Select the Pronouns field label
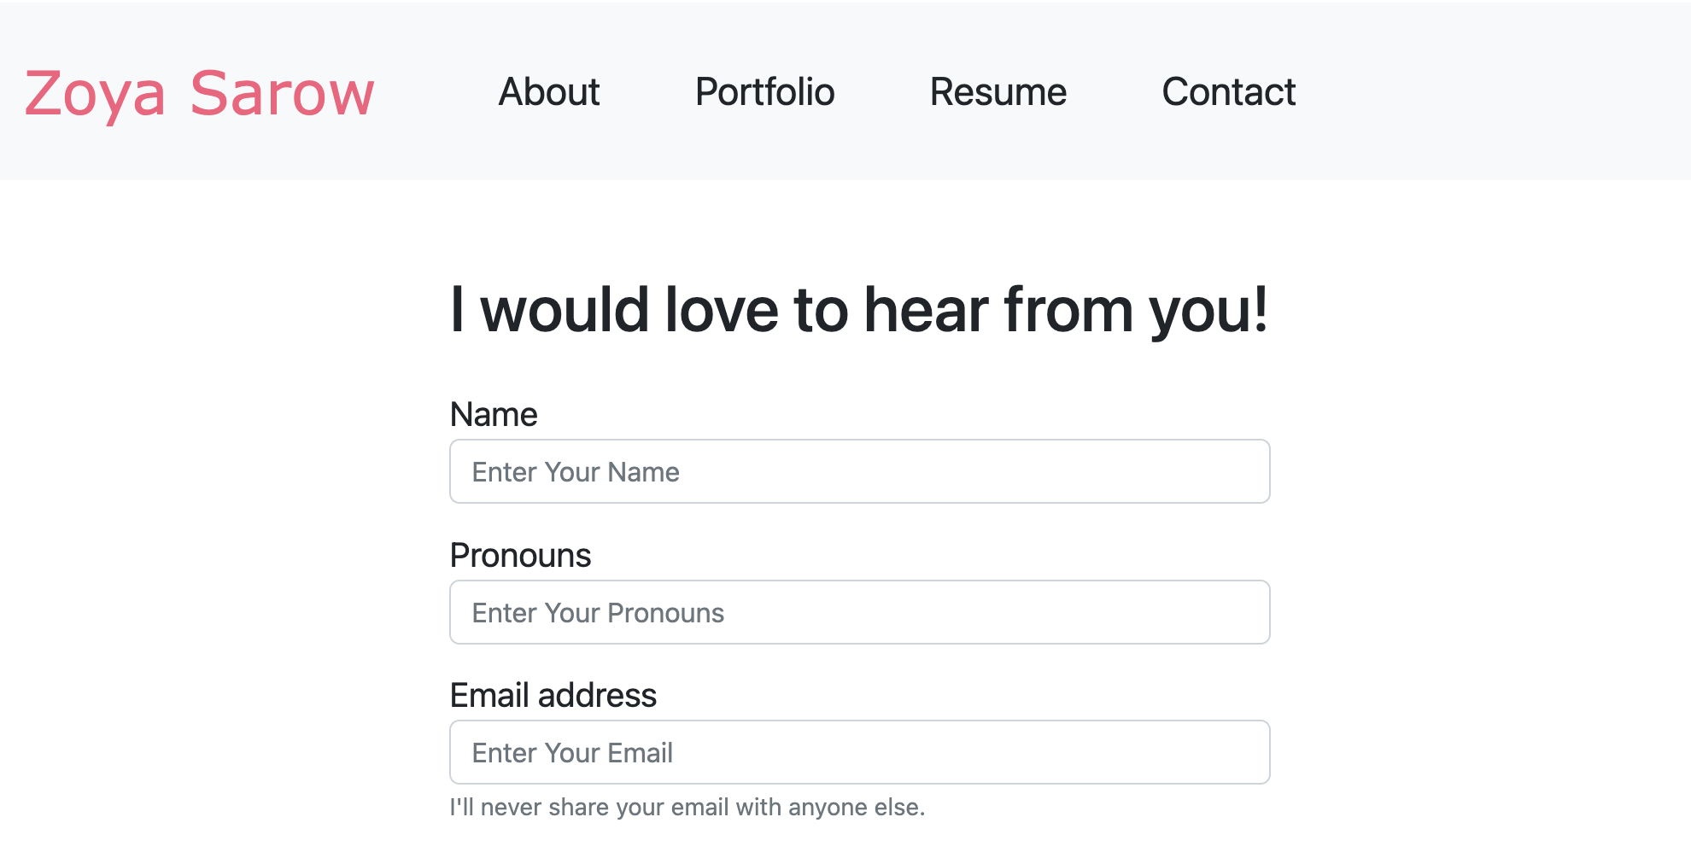1691x852 pixels. click(x=520, y=556)
